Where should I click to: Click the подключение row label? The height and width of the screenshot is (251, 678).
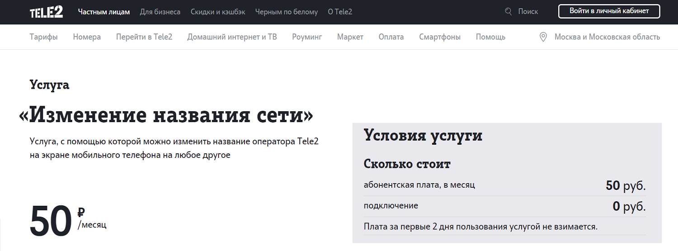coord(391,206)
